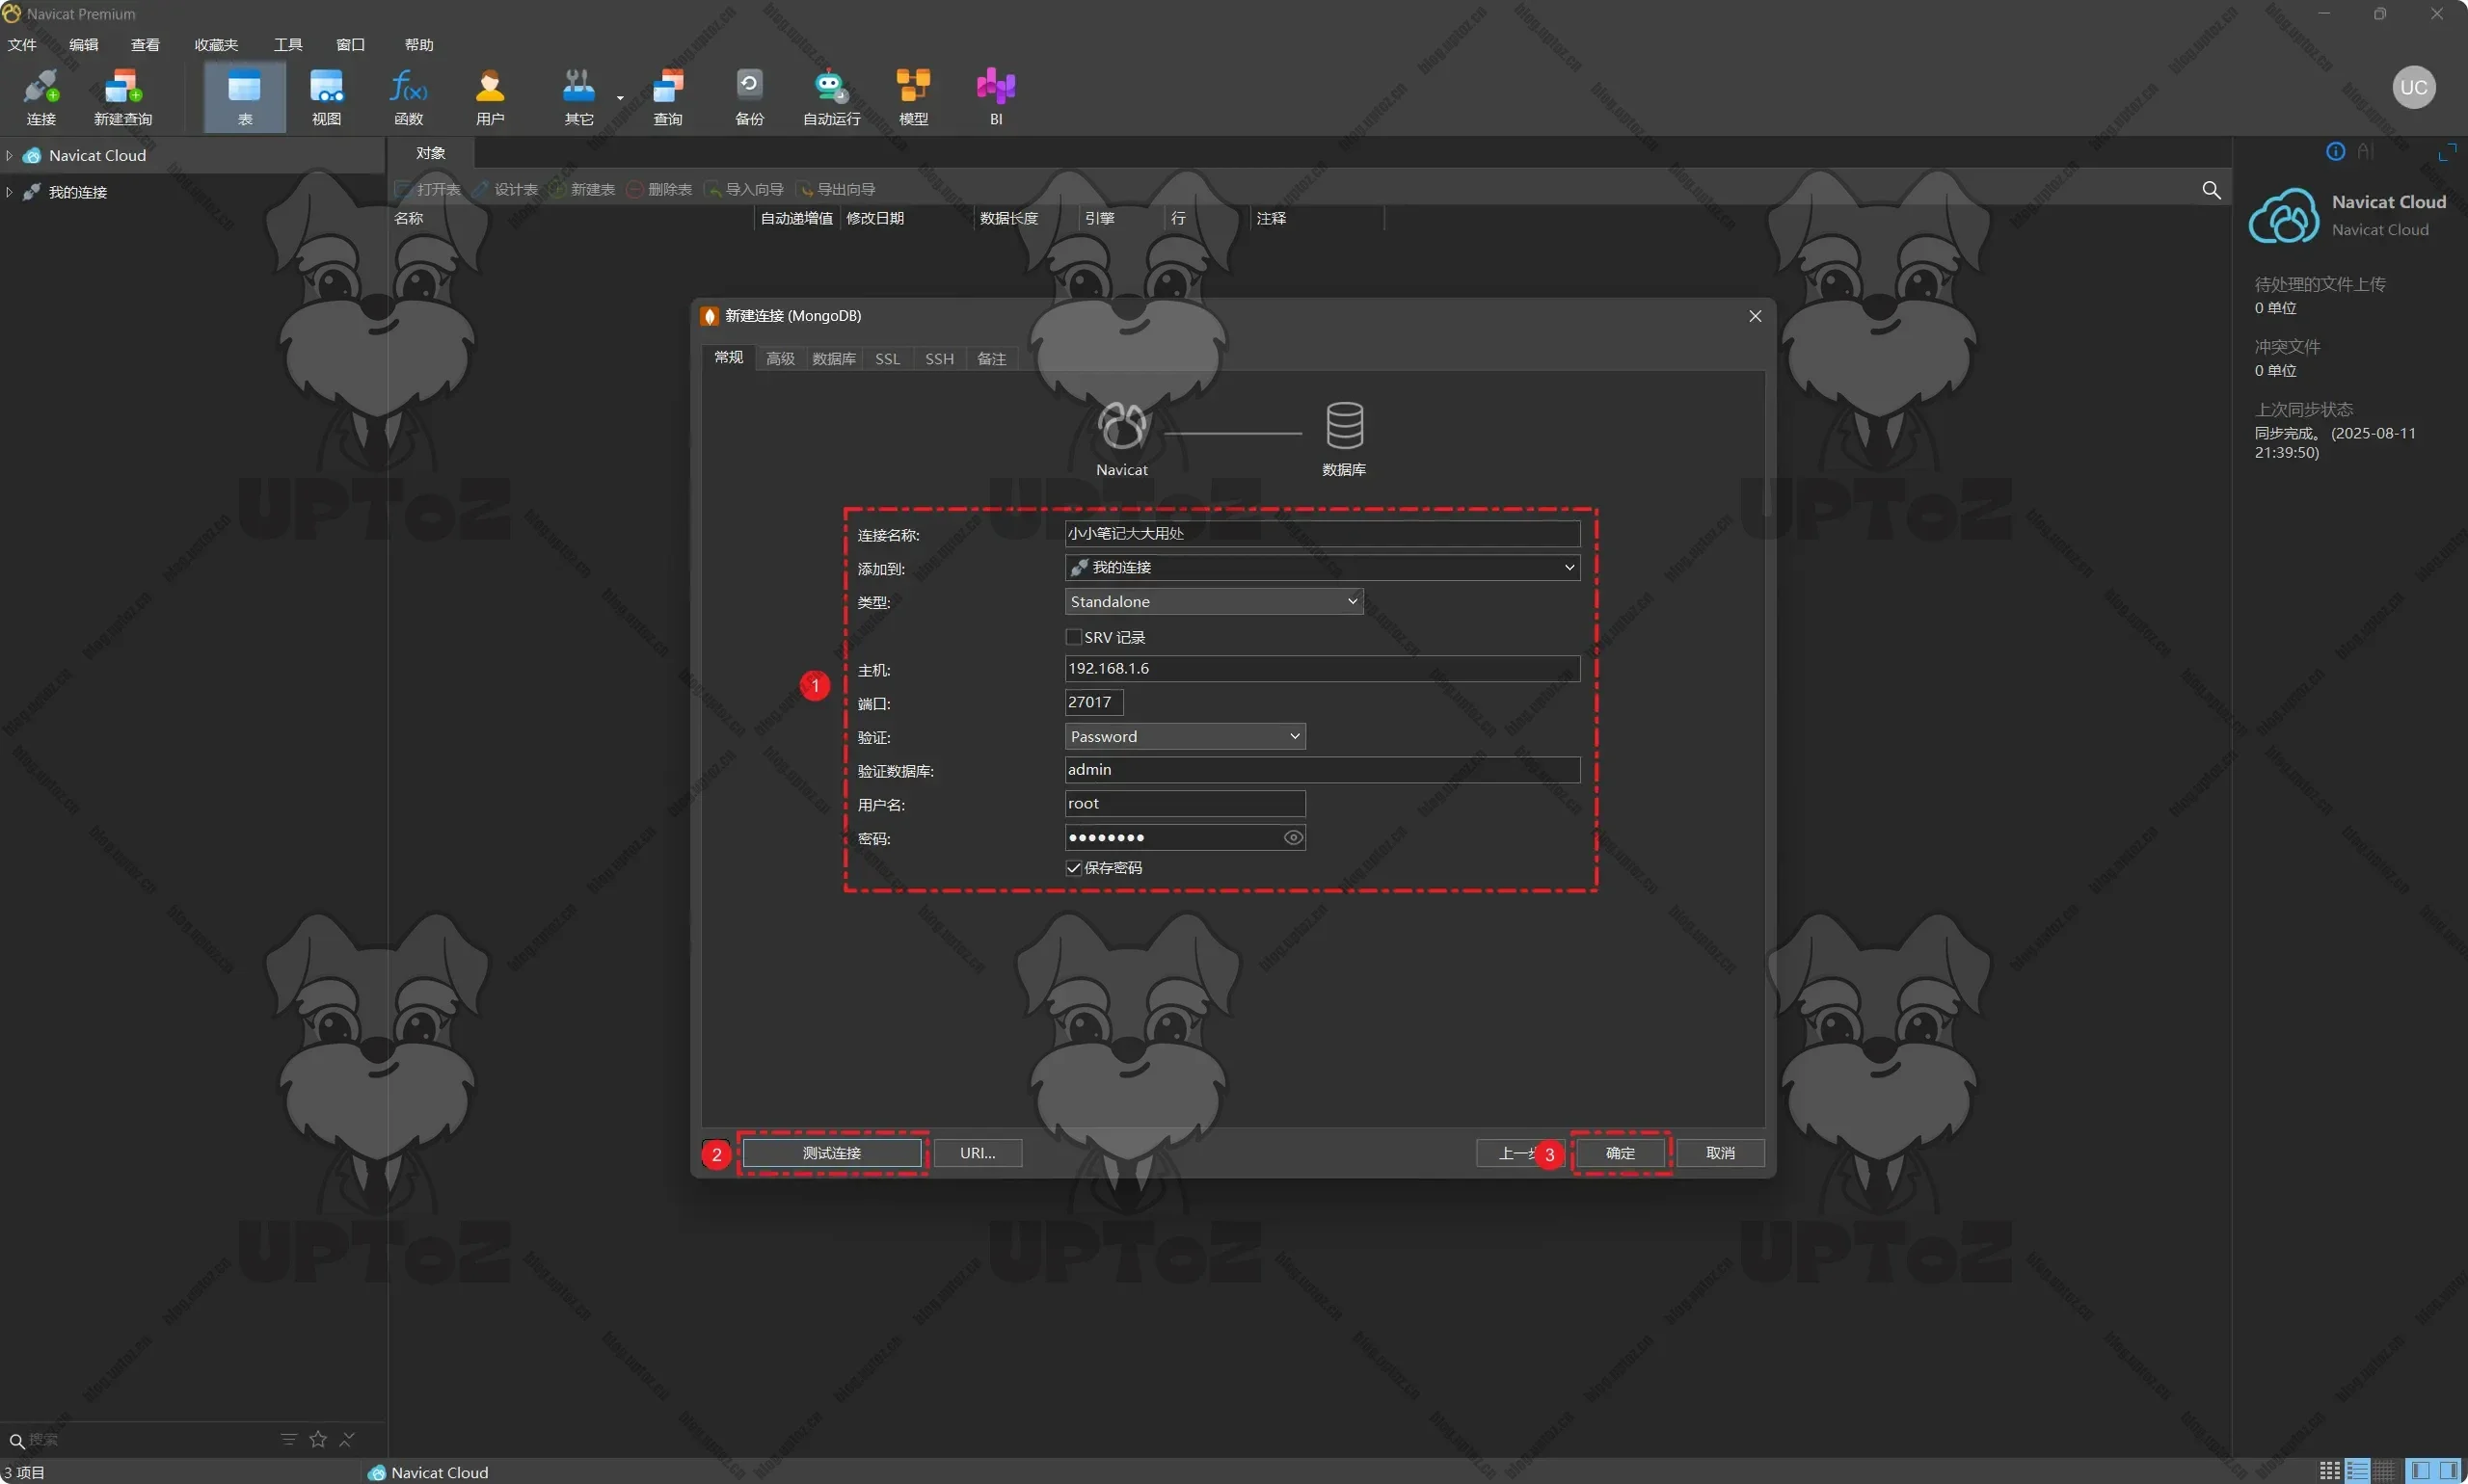Screen dimensions: 2468x1484
Task: Open the 其它 dropdown arrow in toolbar
Action: pos(620,98)
